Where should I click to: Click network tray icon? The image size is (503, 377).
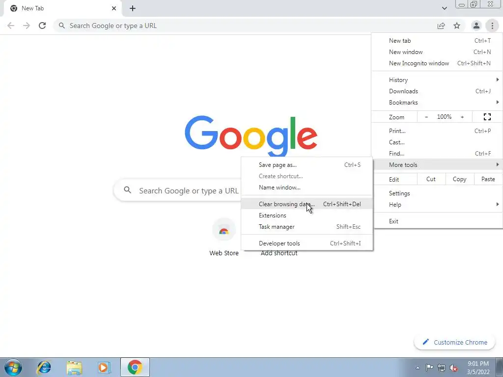point(442,368)
